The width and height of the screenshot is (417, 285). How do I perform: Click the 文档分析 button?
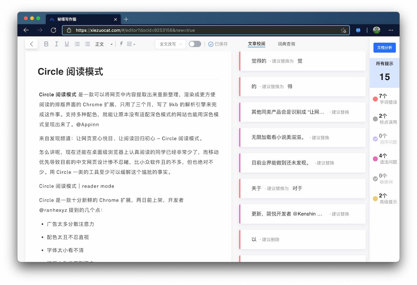(384, 48)
